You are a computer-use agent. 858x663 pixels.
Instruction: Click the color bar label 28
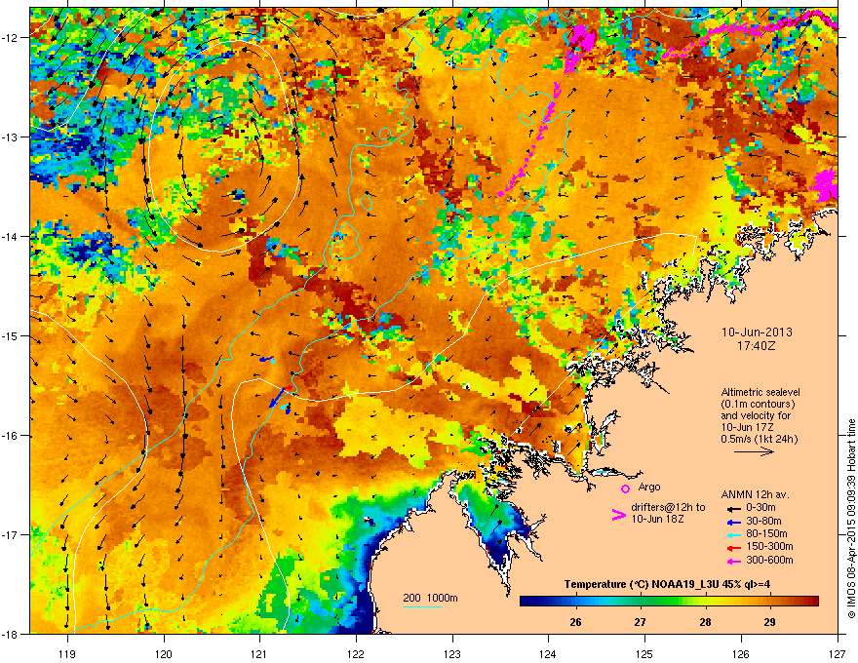coord(705,622)
